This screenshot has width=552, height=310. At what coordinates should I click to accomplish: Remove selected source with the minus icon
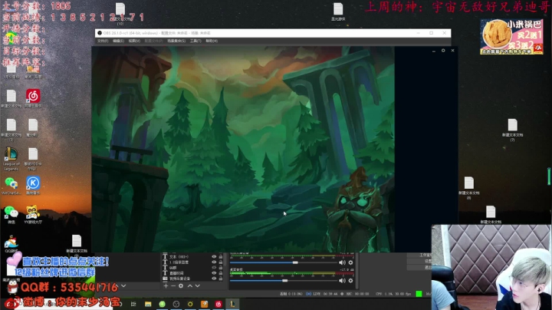tap(173, 285)
